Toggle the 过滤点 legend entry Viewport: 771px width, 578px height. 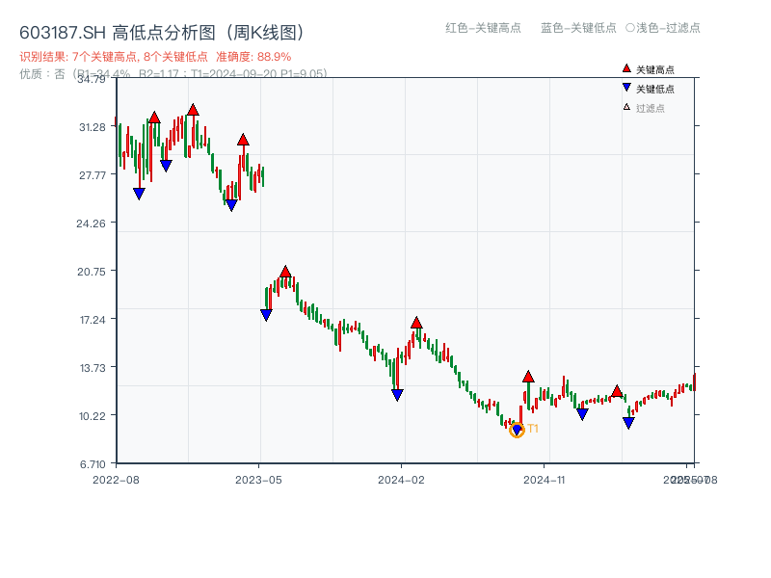pyautogui.click(x=644, y=108)
